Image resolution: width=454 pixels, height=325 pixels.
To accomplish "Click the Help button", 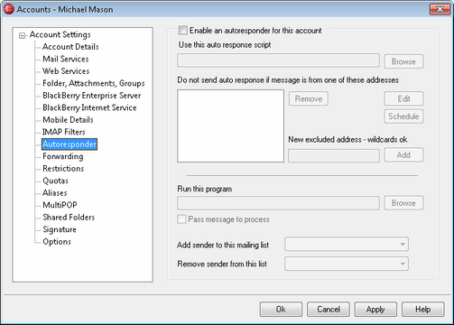I will click(422, 310).
